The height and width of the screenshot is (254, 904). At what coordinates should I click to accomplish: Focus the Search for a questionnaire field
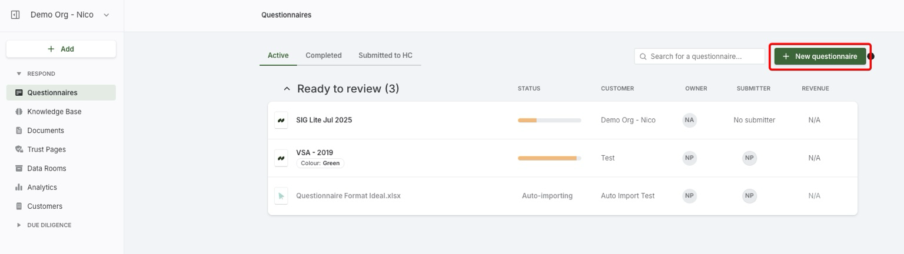tap(700, 56)
